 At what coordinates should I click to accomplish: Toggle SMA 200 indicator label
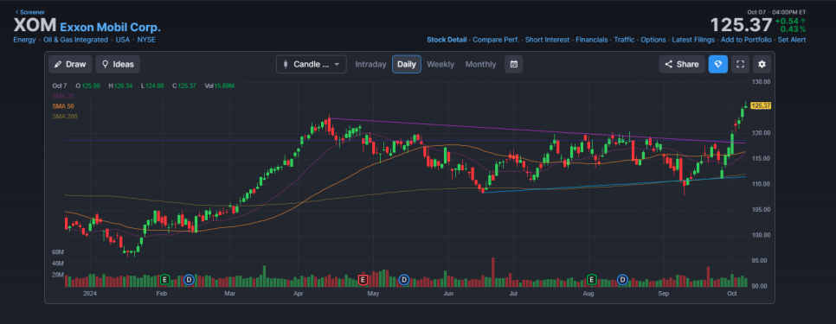(65, 116)
